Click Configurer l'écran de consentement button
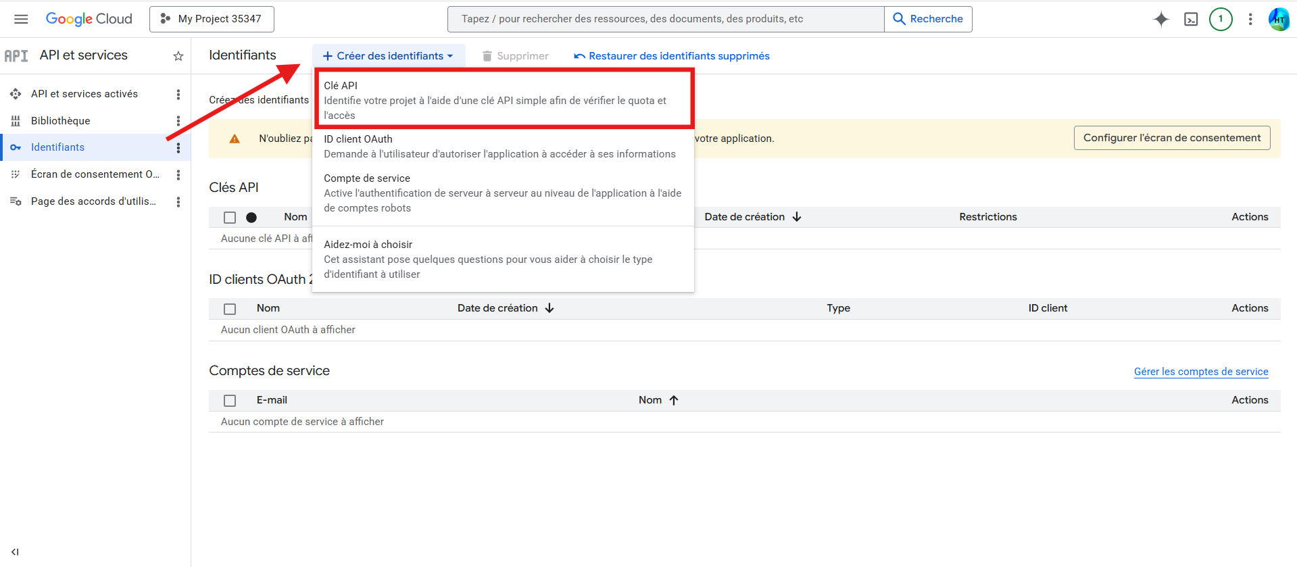 (x=1172, y=138)
